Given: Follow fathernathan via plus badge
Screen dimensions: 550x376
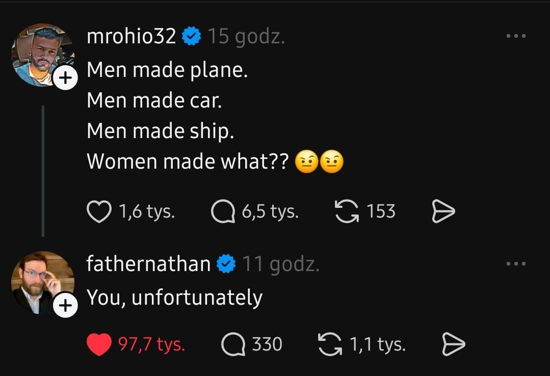Looking at the screenshot, I should [65, 306].
